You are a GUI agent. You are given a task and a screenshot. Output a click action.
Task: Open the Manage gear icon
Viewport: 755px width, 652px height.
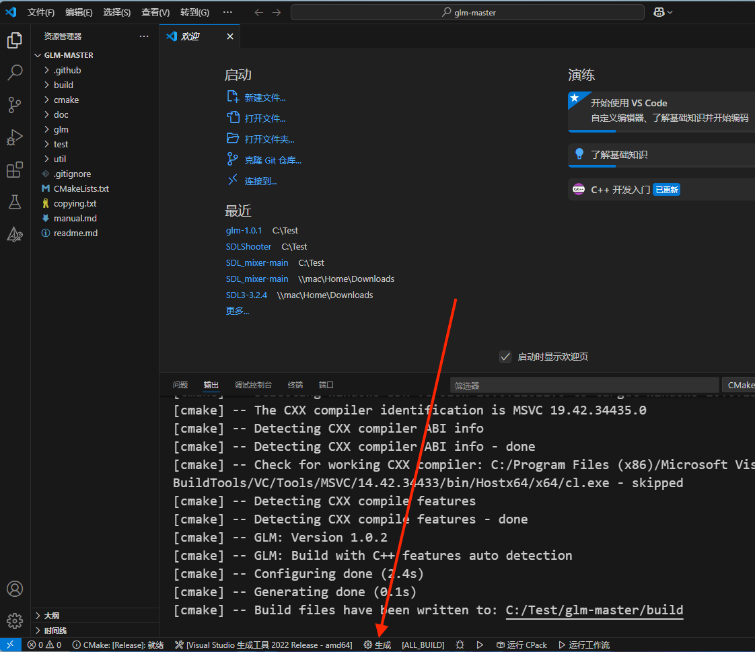tap(15, 620)
